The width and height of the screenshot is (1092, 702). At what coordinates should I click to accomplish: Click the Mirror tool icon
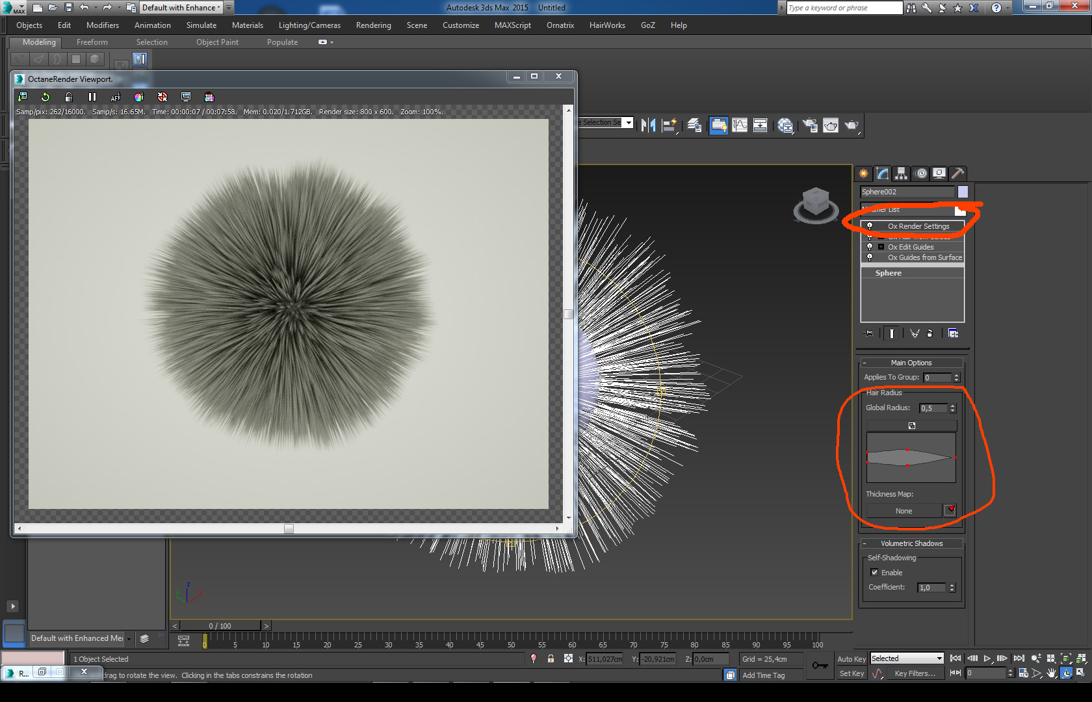click(648, 125)
